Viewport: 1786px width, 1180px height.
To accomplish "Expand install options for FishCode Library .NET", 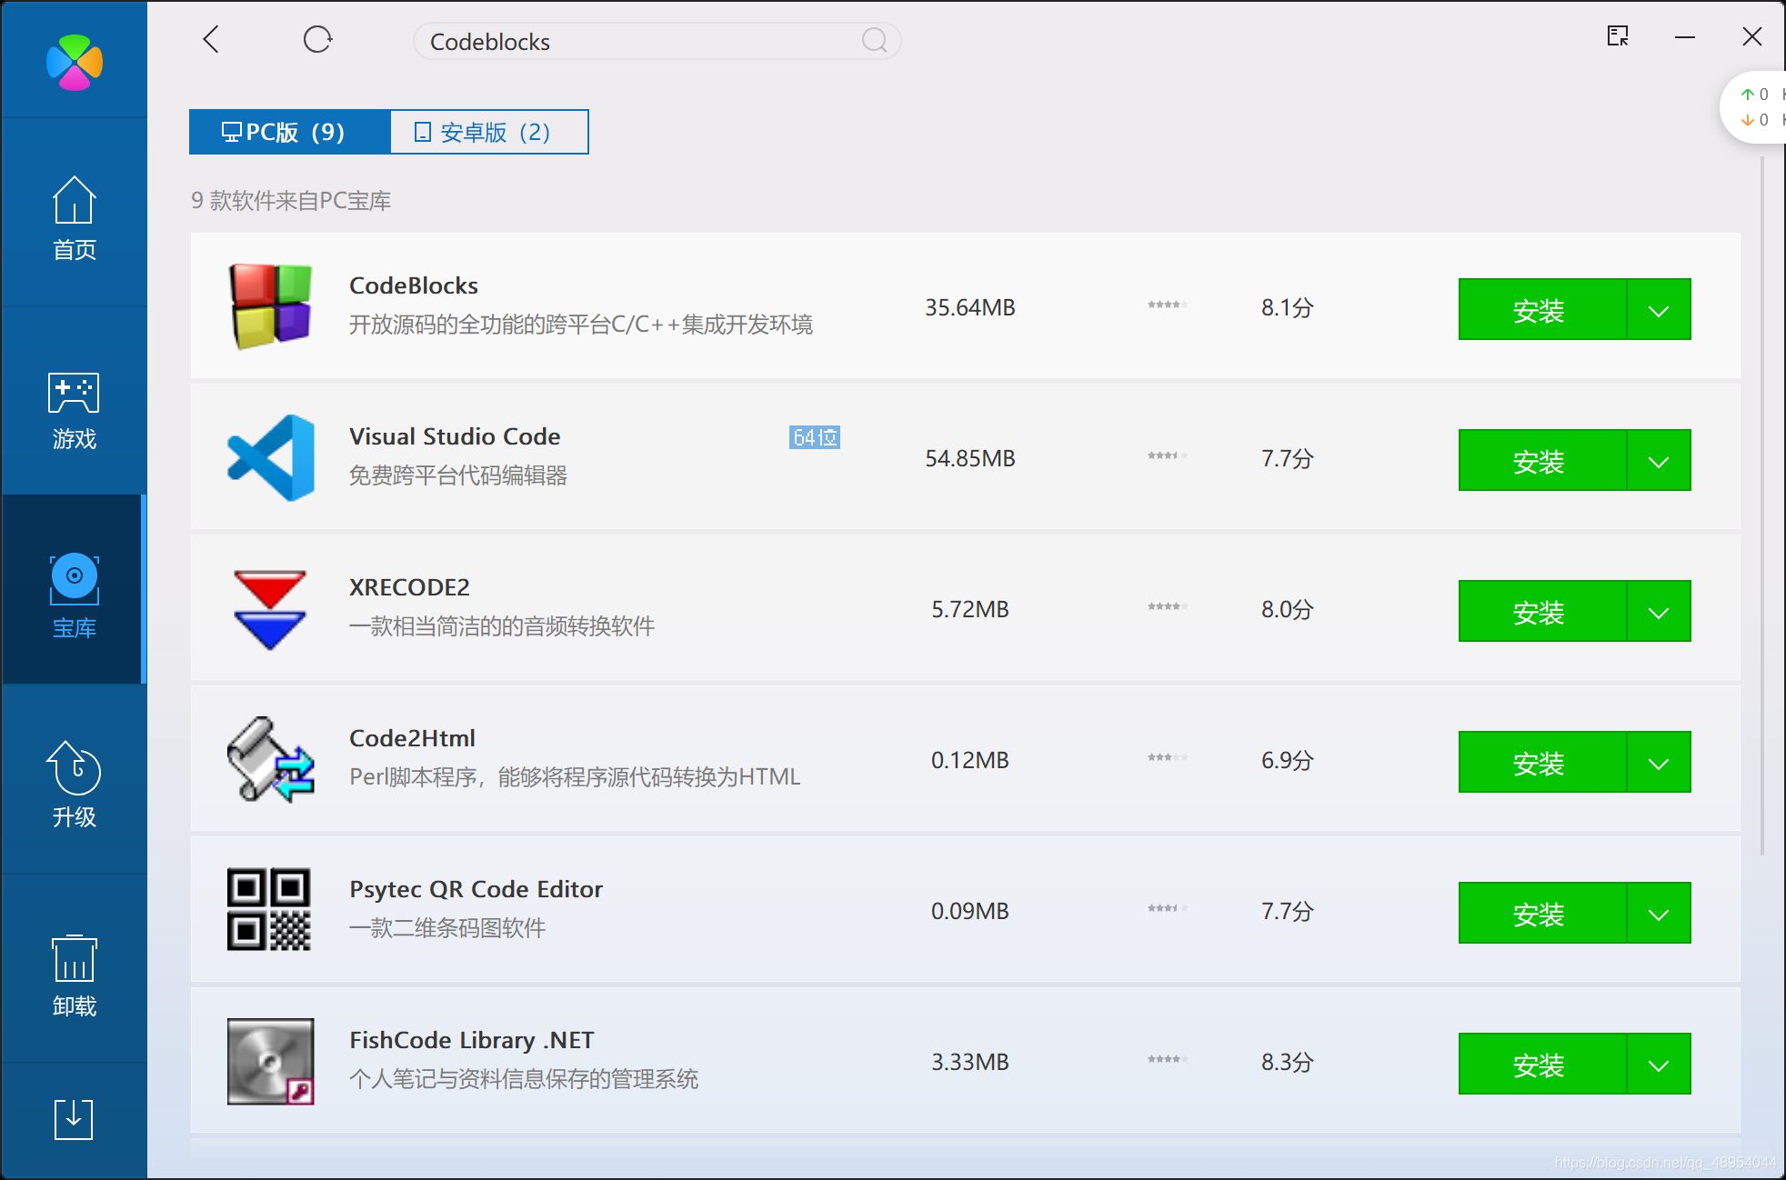I will [x=1658, y=1065].
